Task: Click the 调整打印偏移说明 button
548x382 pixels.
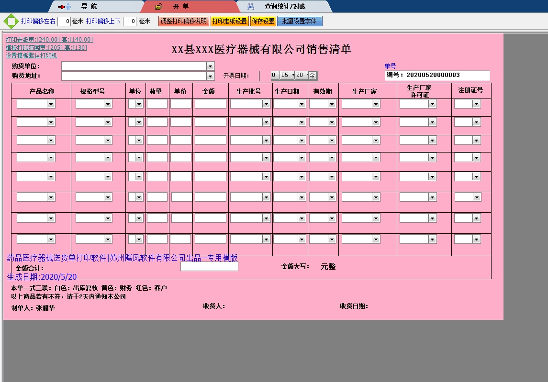Action: pos(184,22)
